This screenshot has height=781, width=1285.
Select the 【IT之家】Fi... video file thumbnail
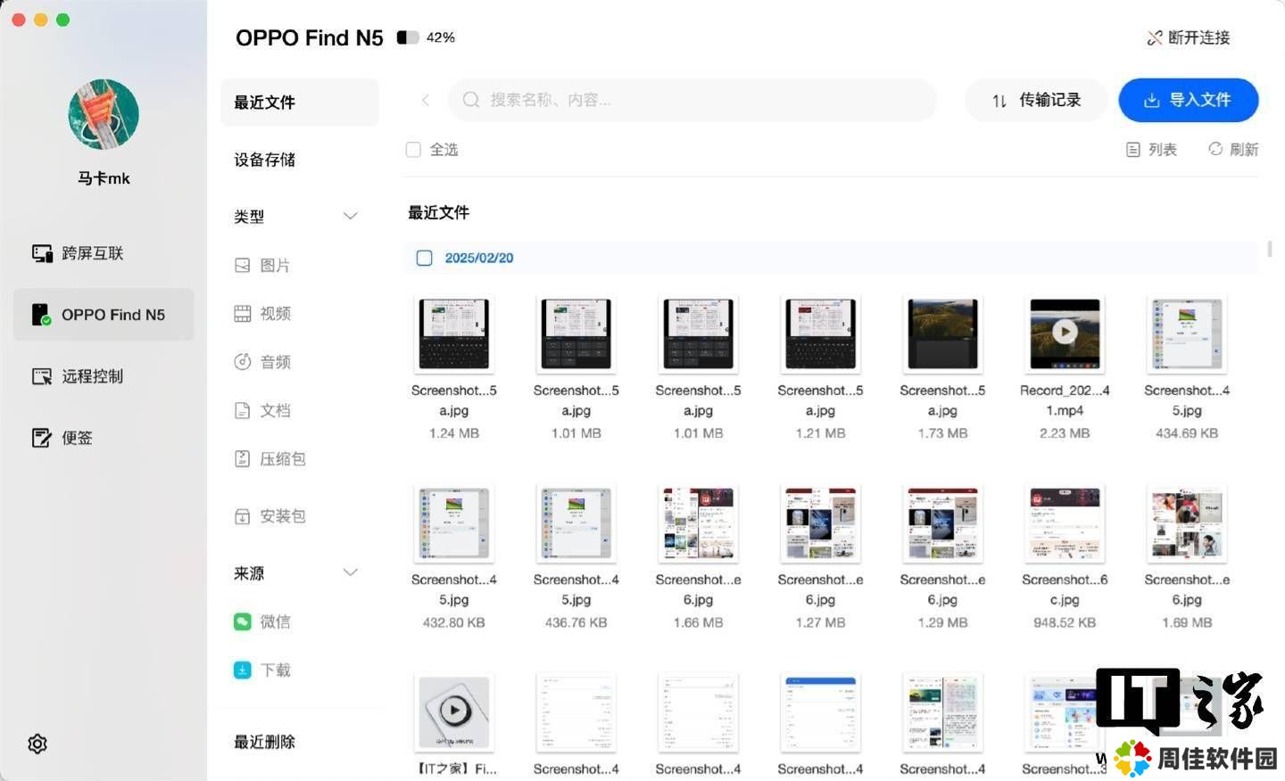pos(454,712)
